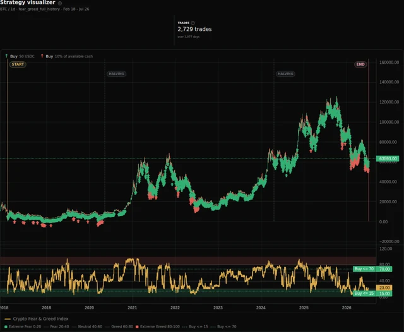Toggle the dashed 'Buy <= 15' legend entry
Screen dimensions: 404x332
195,326
